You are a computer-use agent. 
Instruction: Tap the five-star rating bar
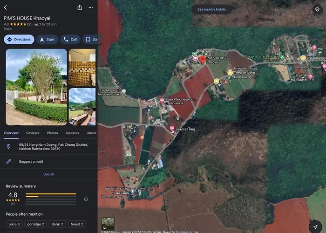pyautogui.click(x=51, y=194)
